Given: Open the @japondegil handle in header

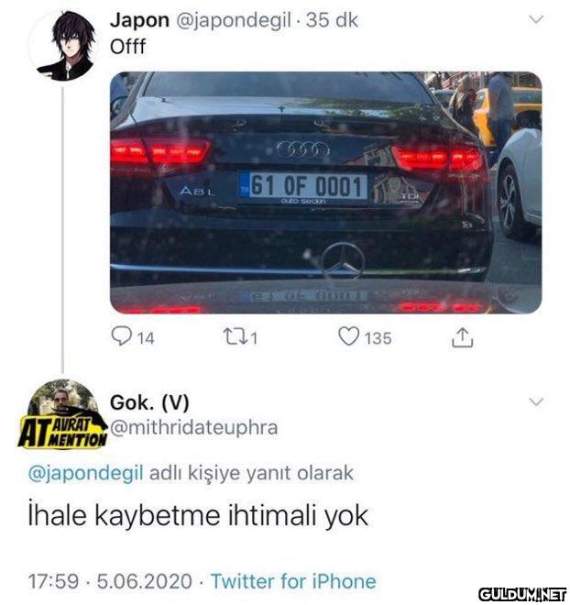Looking at the screenshot, I should point(234,21).
